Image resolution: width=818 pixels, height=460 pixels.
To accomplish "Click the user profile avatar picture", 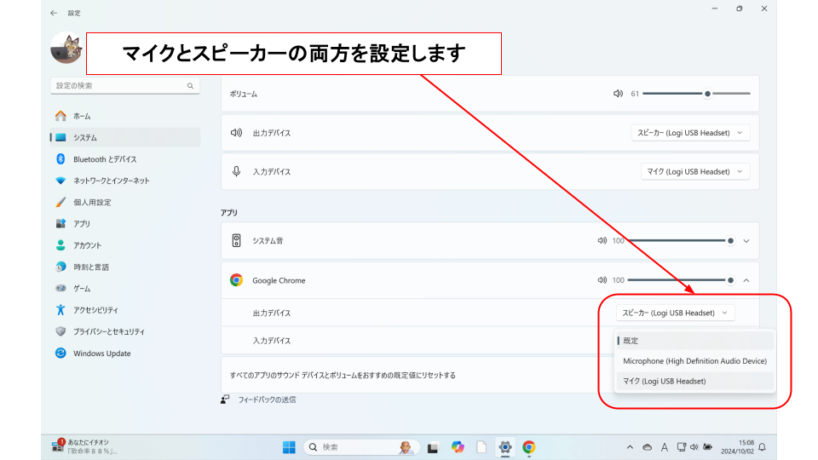I will (66, 49).
